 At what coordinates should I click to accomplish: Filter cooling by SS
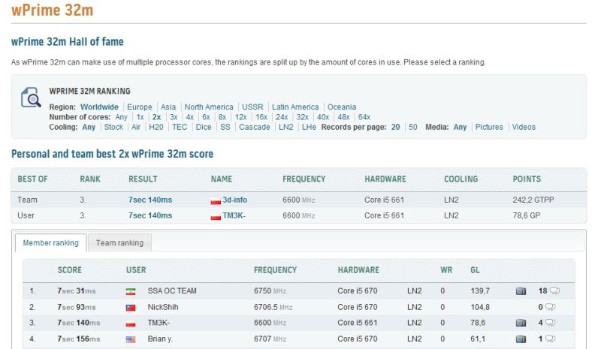[225, 127]
